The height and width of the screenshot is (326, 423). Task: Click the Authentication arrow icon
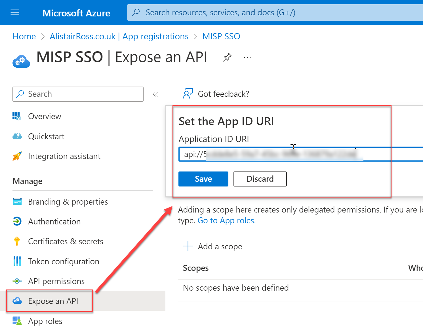click(x=17, y=221)
